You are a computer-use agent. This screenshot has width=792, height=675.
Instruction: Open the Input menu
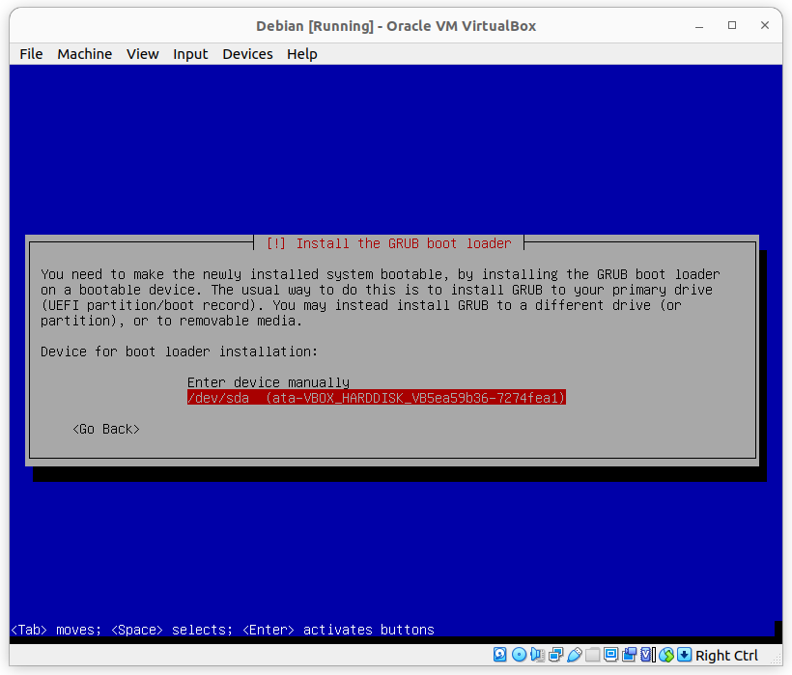click(x=190, y=54)
